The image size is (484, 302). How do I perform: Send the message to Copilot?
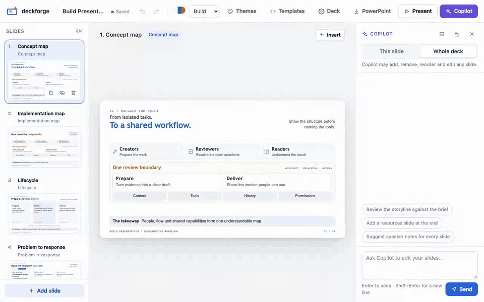pyautogui.click(x=461, y=289)
